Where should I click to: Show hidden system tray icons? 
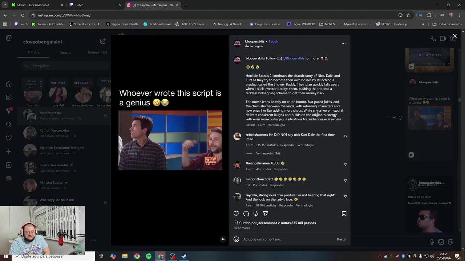click(x=380, y=256)
